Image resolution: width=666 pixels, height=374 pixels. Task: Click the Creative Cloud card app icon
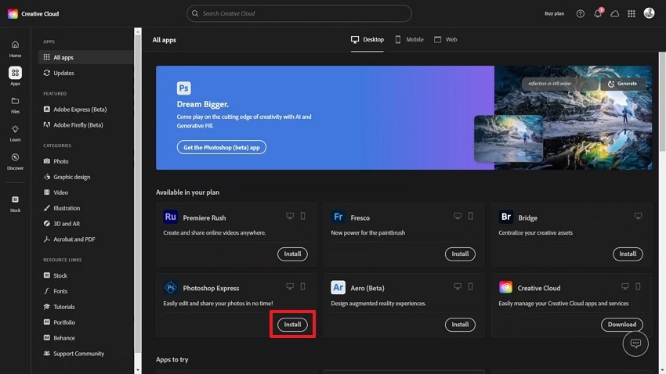505,287
